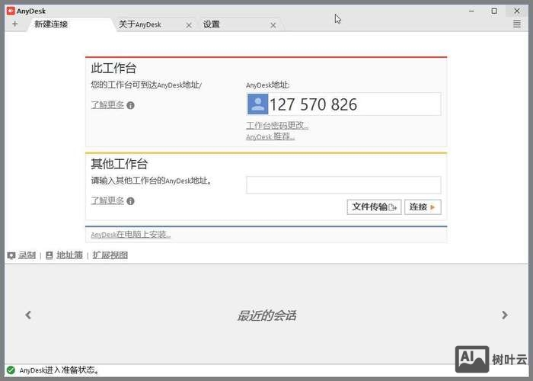Click the green ready status checkmark

click(x=11, y=370)
